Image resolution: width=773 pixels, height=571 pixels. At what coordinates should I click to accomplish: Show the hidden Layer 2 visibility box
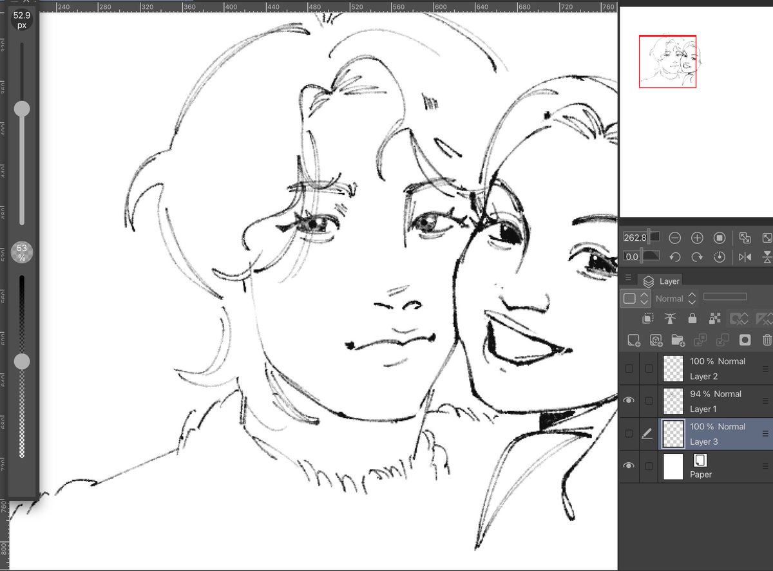click(629, 369)
